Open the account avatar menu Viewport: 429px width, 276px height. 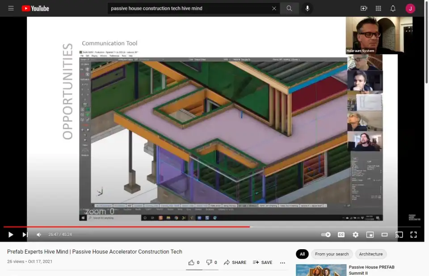pyautogui.click(x=410, y=8)
